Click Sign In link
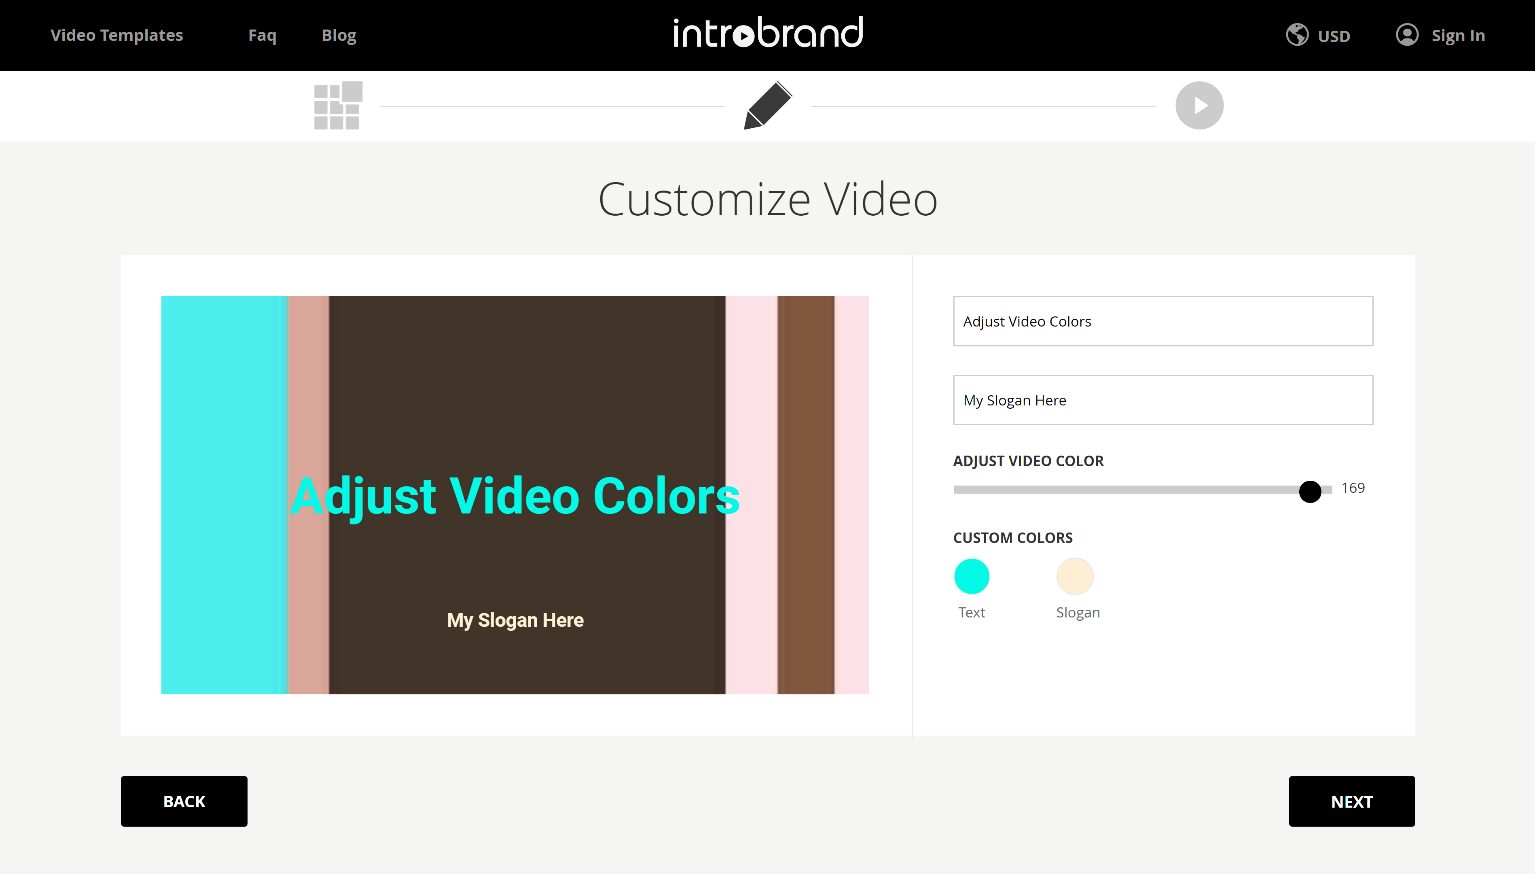 pyautogui.click(x=1458, y=36)
